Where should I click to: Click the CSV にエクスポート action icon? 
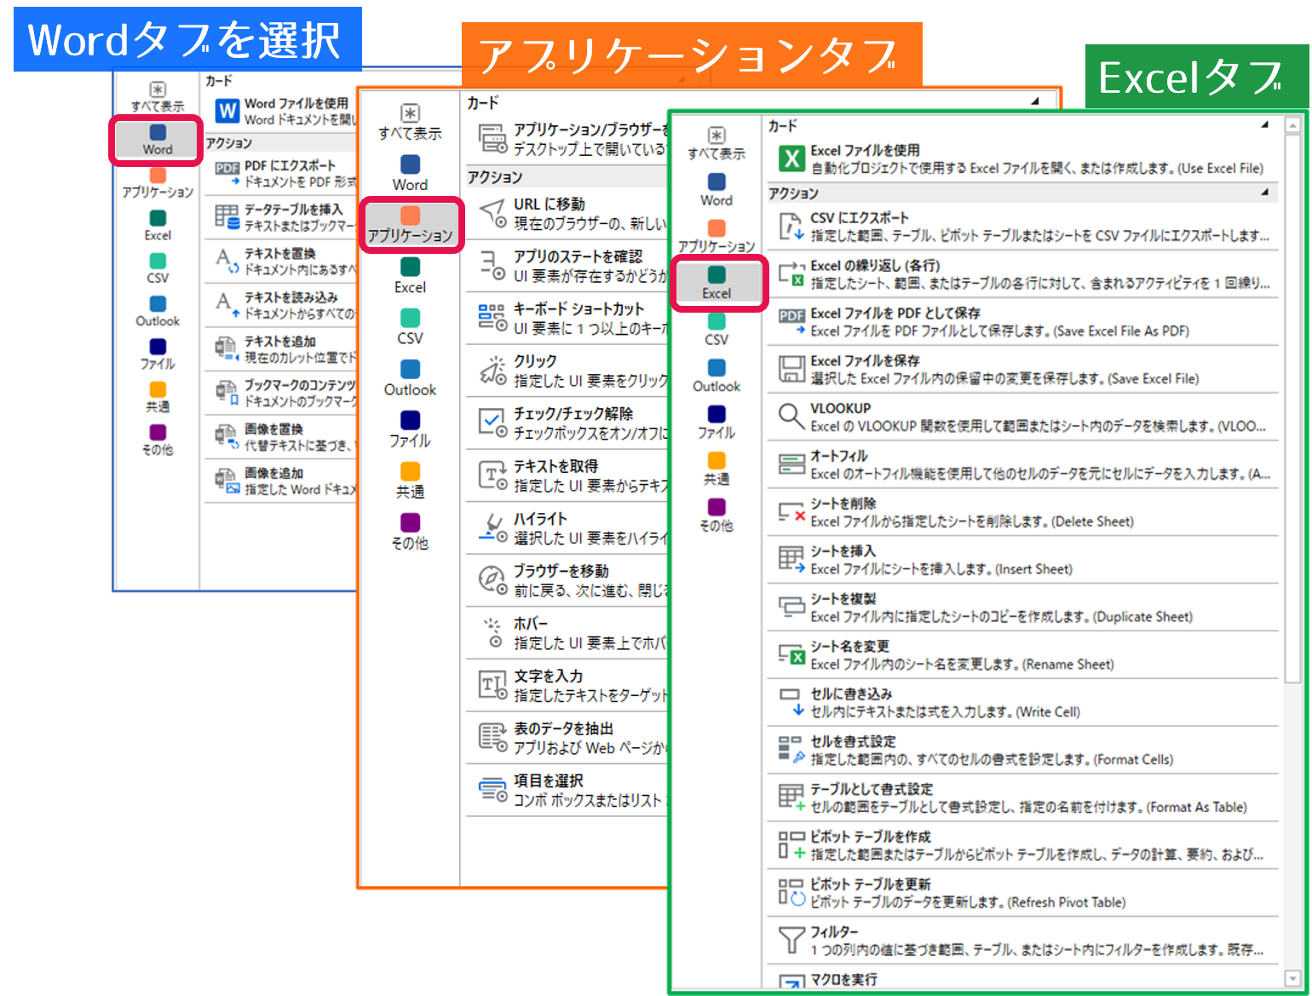[x=791, y=227]
